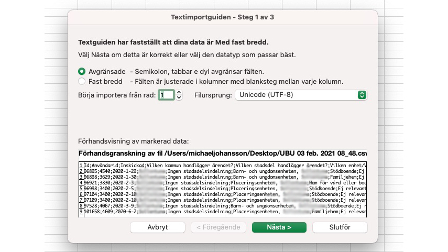Select preview row 1 with the column headers
The width and height of the screenshot is (448, 252).
[x=223, y=166]
